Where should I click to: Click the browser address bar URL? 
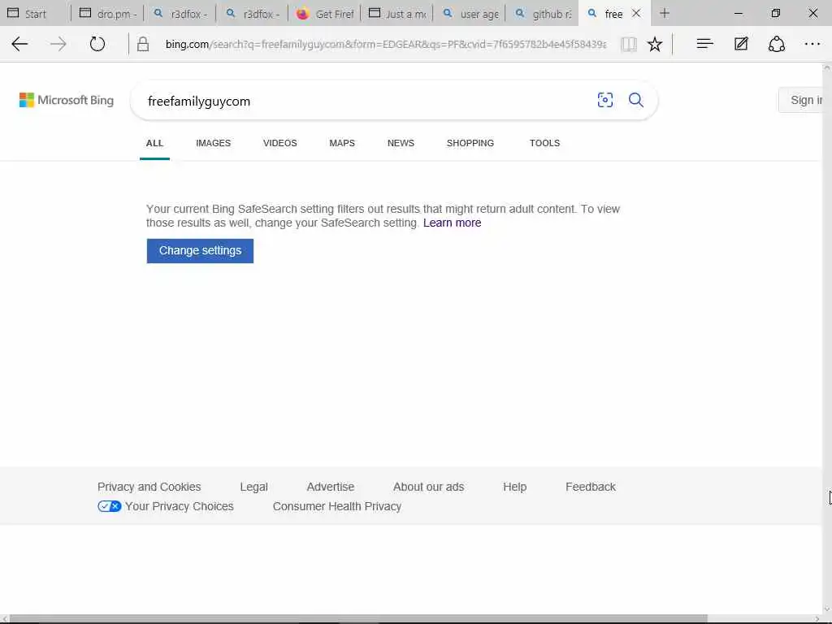[x=385, y=44]
